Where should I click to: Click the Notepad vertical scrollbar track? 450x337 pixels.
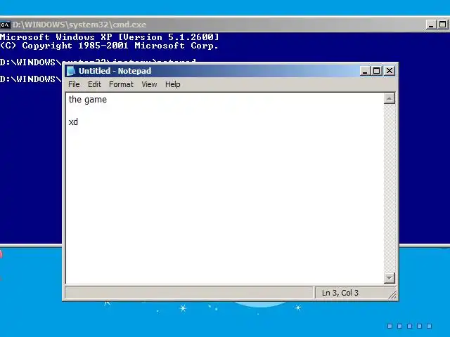[389, 188]
